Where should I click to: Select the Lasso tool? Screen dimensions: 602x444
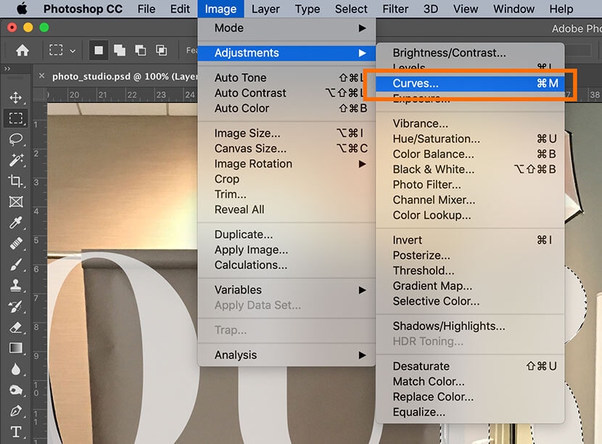15,139
